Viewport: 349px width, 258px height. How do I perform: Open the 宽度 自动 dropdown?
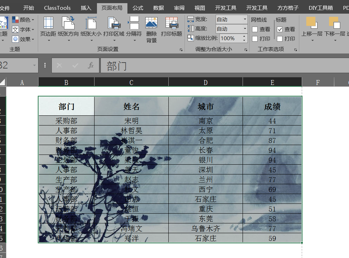[245, 19]
